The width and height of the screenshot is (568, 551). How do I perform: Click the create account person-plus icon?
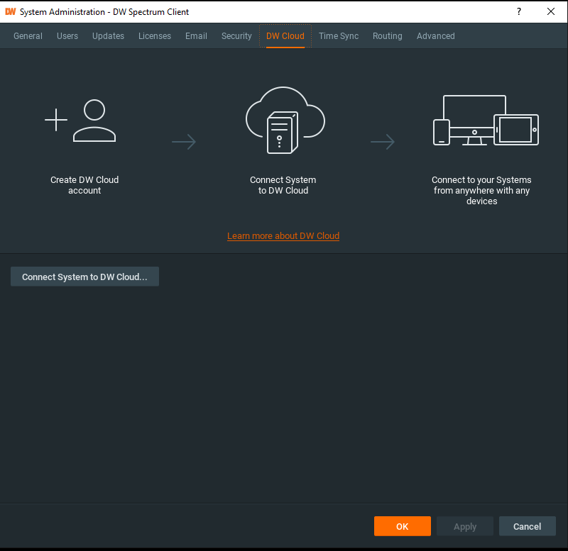click(81, 121)
